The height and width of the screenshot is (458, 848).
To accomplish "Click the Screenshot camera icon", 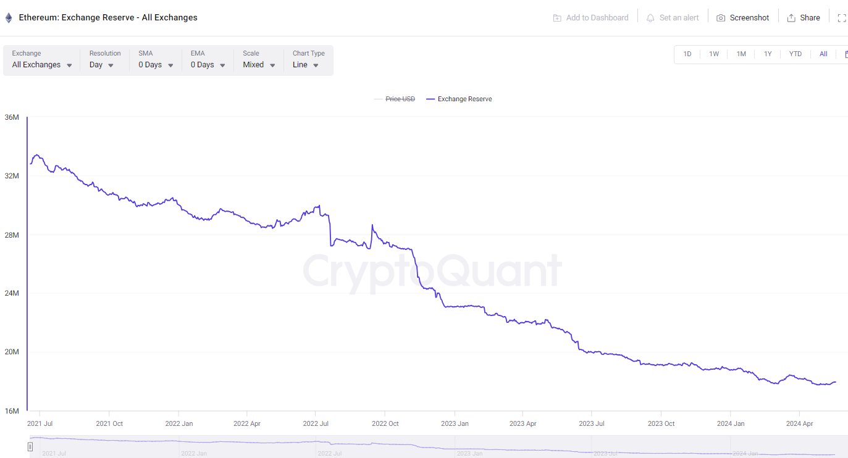I will click(721, 18).
